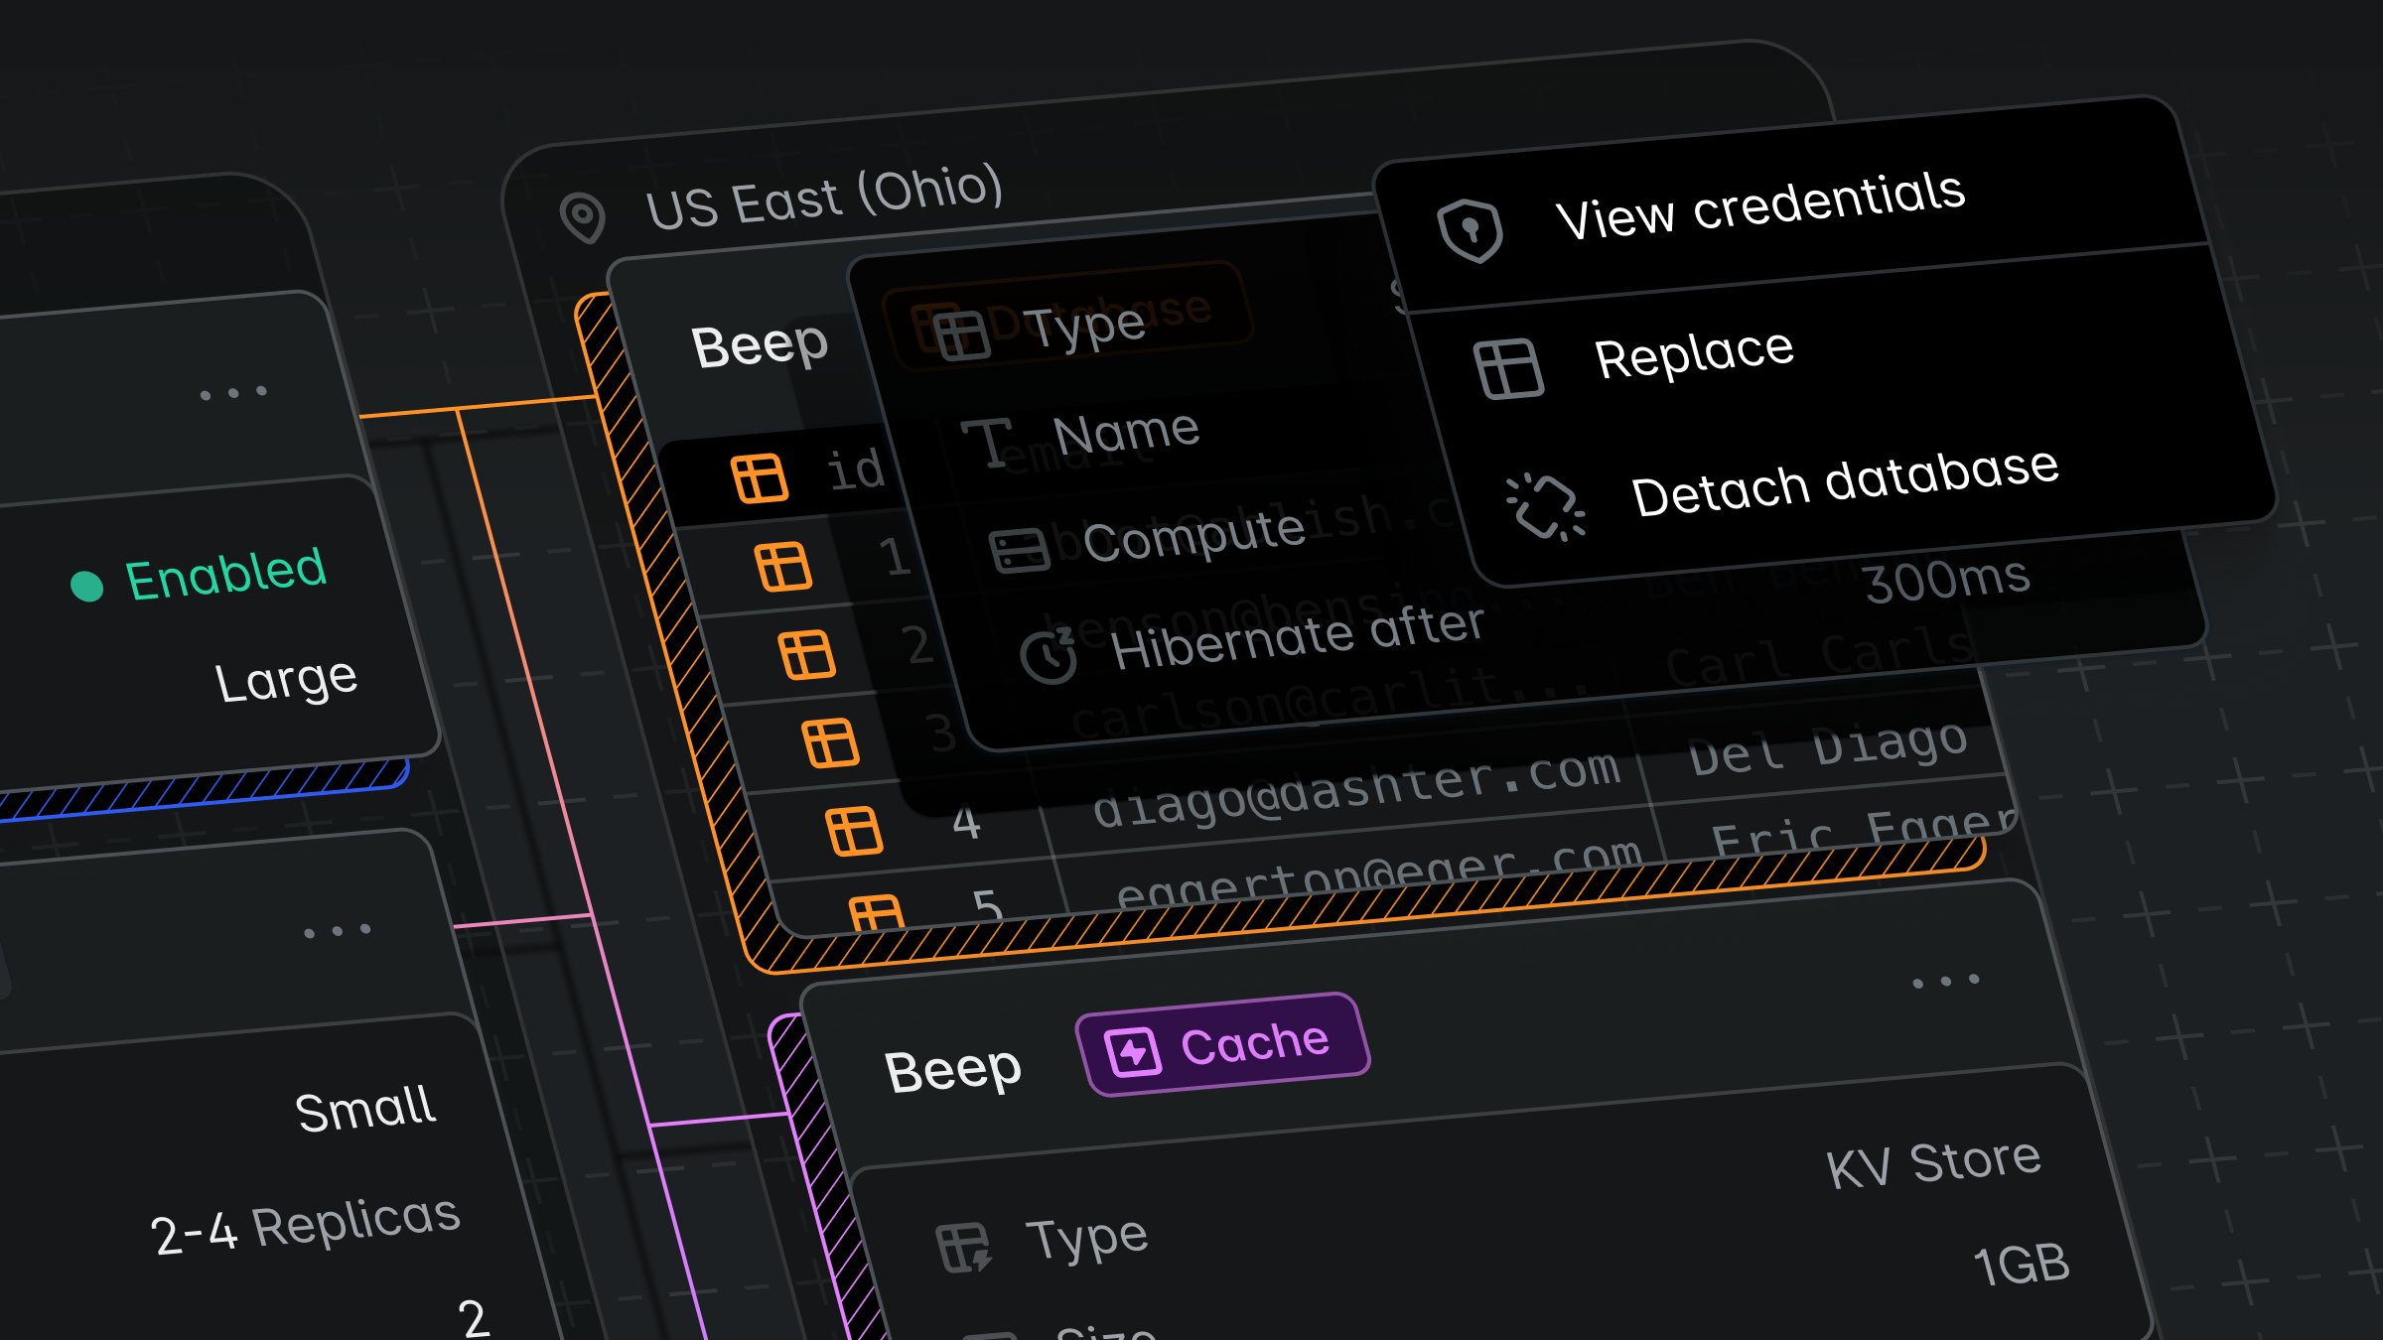This screenshot has height=1340, width=2383.
Task: Click the green Enabled status dot
Action: [87, 586]
